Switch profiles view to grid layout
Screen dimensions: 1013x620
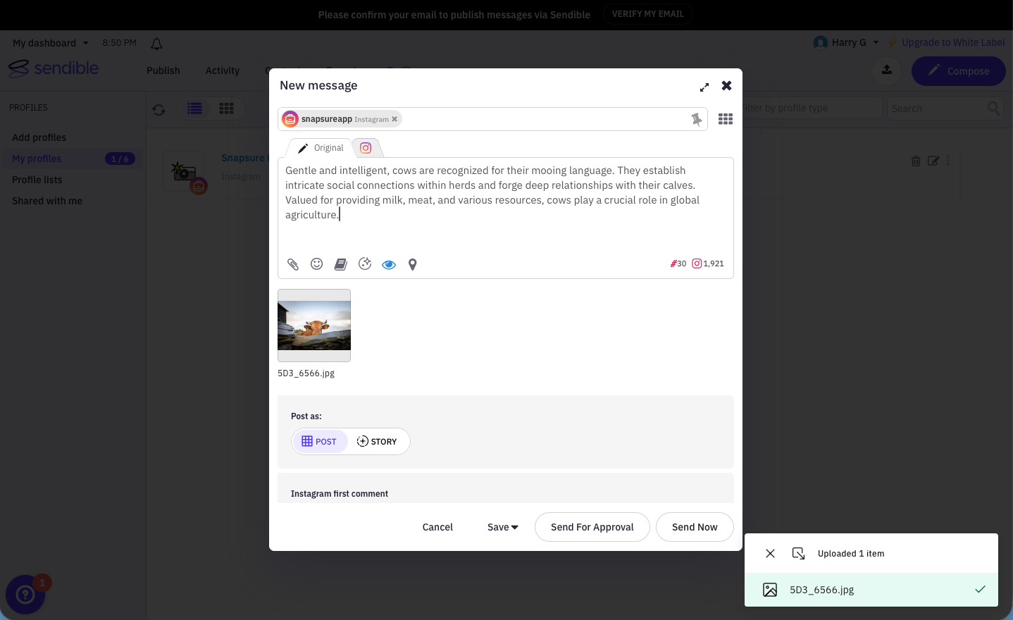pyautogui.click(x=226, y=108)
